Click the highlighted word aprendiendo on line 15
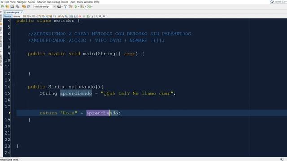Viewport: 287px width, 161px height. [76, 93]
